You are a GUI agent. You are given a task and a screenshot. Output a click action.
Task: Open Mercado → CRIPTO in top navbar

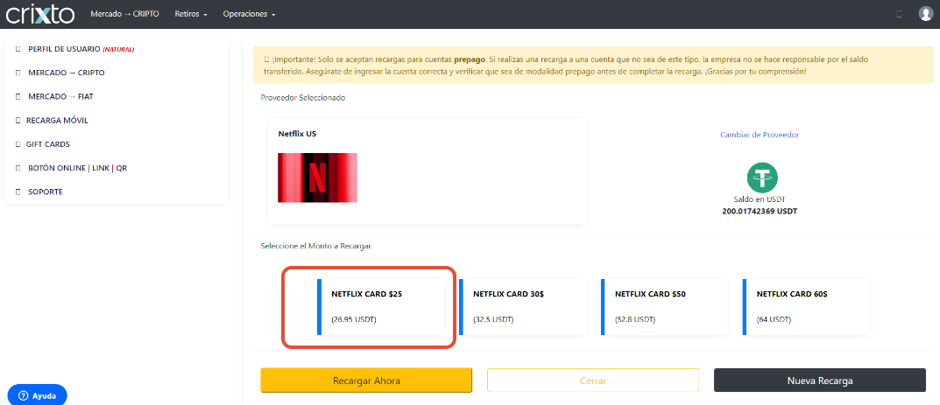(124, 14)
